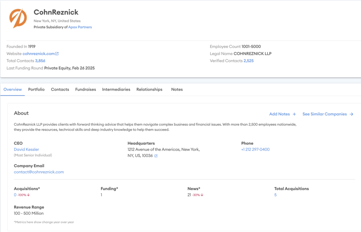View the Relationships tab
361x232 pixels.
coord(149,90)
